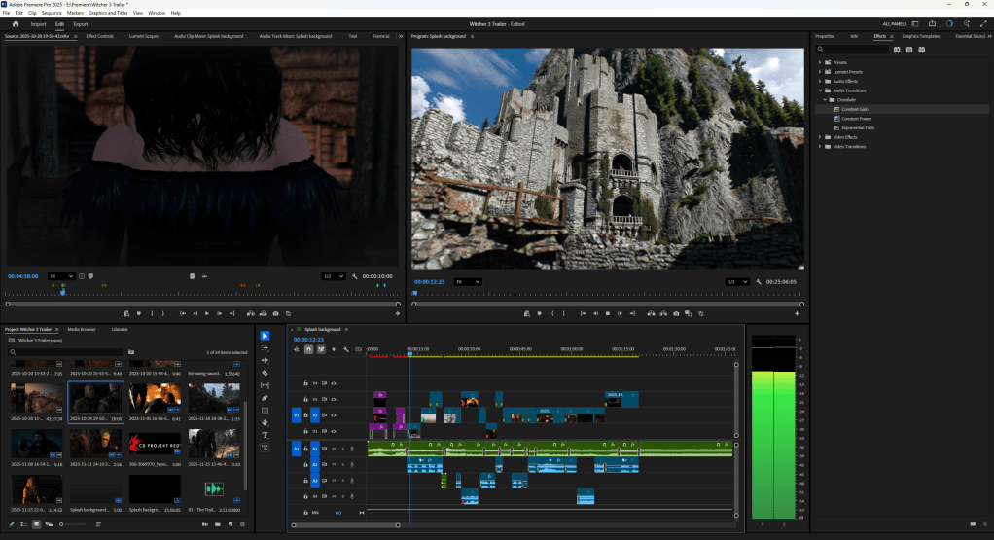Click the trash icon in the Project panel
This screenshot has height=540, width=994.
coord(241,524)
